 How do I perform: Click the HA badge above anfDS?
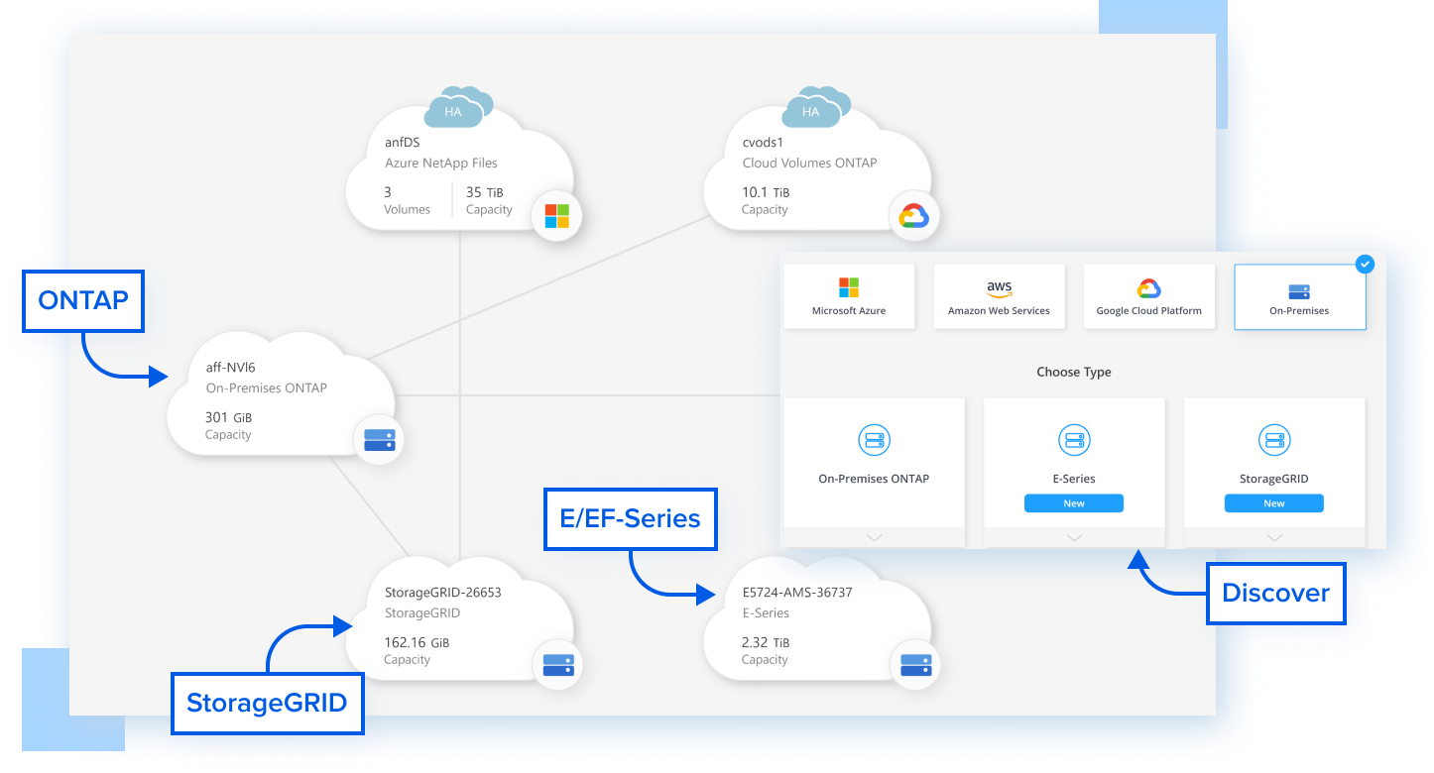point(453,112)
